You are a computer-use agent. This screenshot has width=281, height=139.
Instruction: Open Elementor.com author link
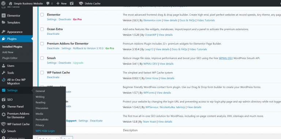pyautogui.click(x=152, y=20)
